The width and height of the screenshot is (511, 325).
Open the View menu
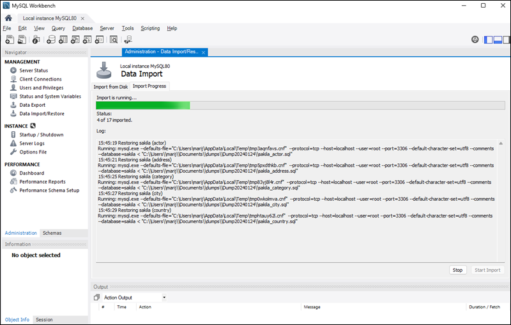coord(39,28)
